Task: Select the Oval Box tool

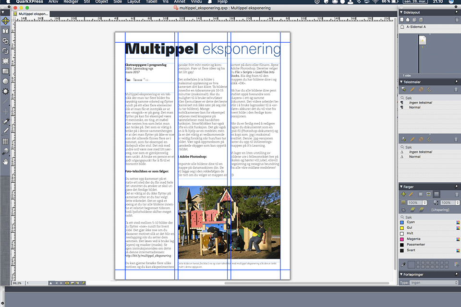Action: click(5, 81)
